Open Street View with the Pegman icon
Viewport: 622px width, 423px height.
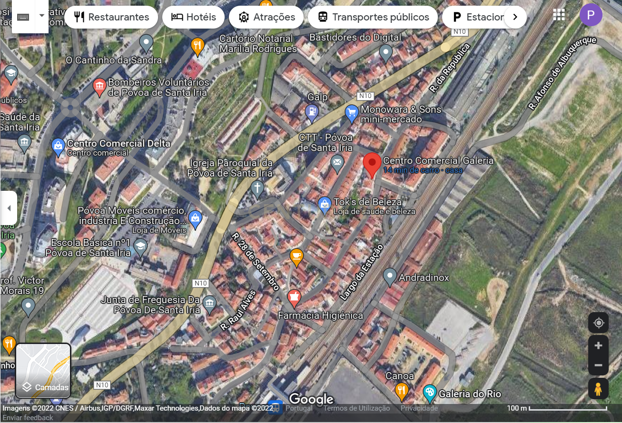coord(598,389)
